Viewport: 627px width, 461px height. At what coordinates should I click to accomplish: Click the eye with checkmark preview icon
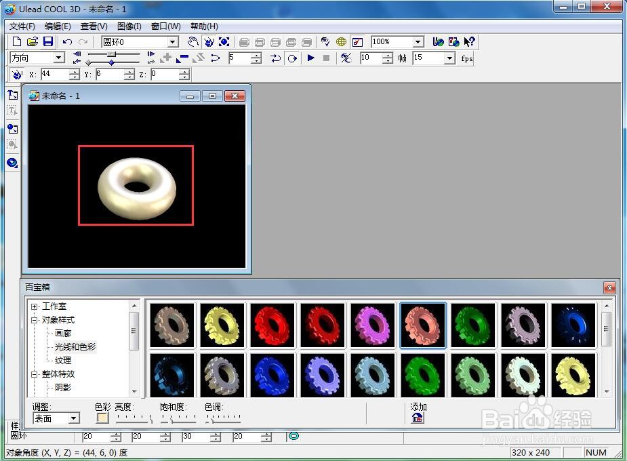[x=325, y=41]
